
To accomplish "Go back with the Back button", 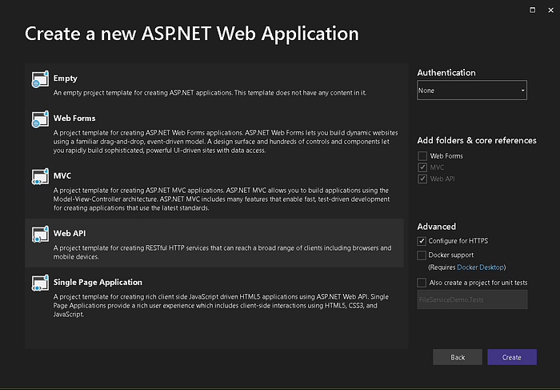I will coord(458,357).
